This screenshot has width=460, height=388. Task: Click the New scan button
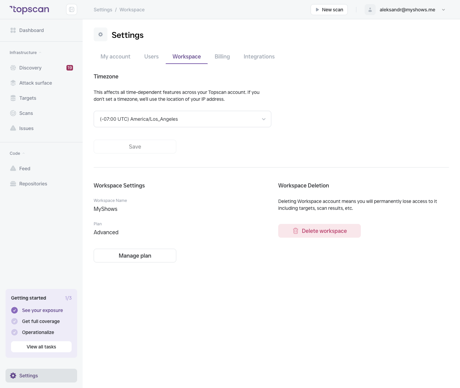click(329, 10)
